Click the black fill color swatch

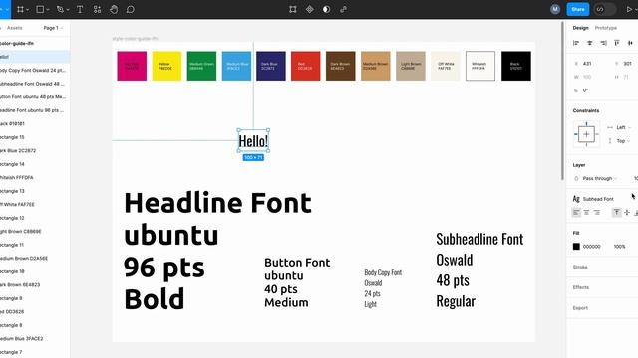pyautogui.click(x=576, y=247)
